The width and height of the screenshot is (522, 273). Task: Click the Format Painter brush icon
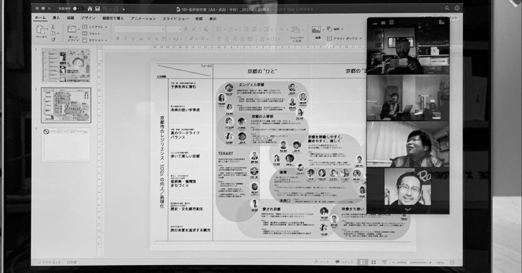tap(53, 40)
